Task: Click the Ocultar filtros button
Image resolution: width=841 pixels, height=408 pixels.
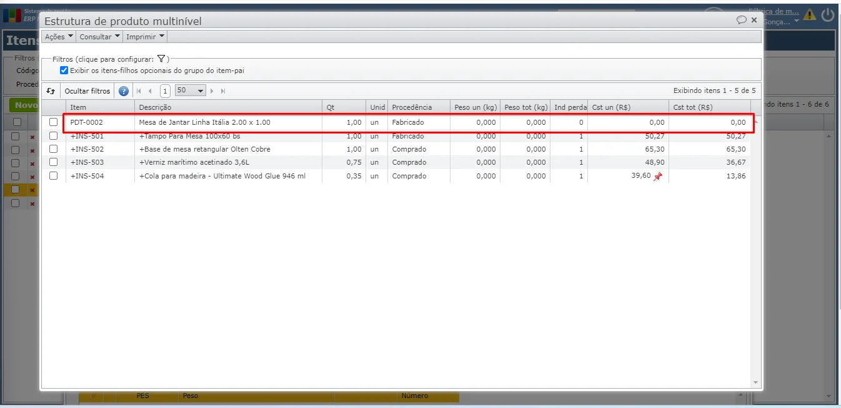Action: [87, 91]
